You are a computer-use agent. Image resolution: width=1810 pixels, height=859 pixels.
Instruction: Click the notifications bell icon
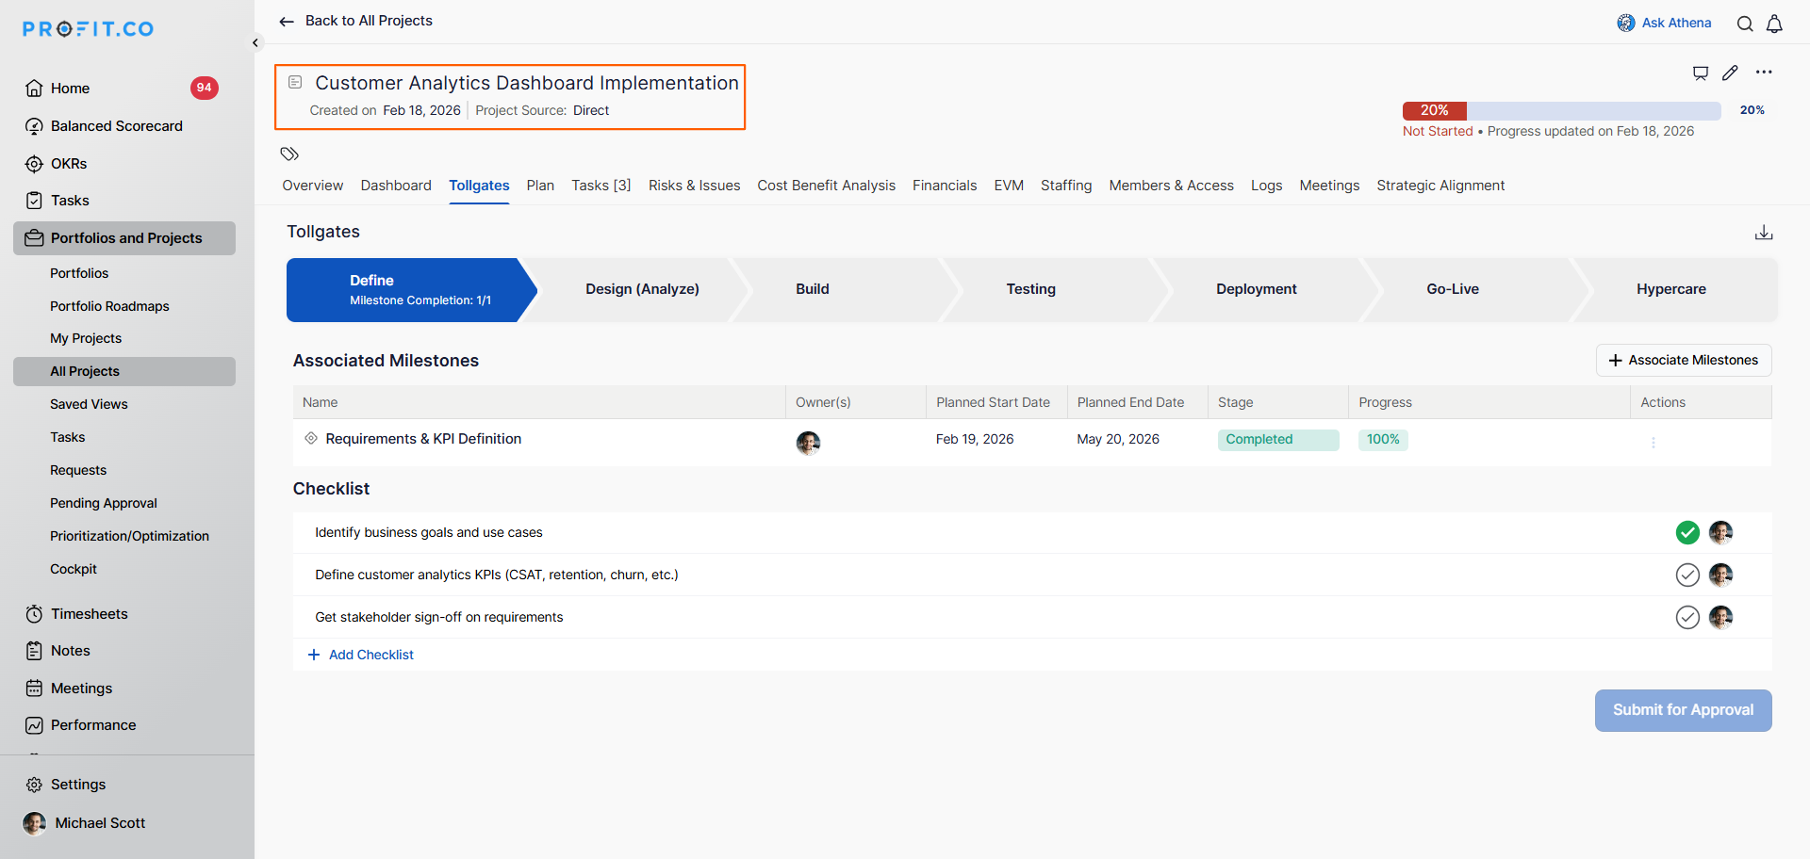coord(1774,24)
